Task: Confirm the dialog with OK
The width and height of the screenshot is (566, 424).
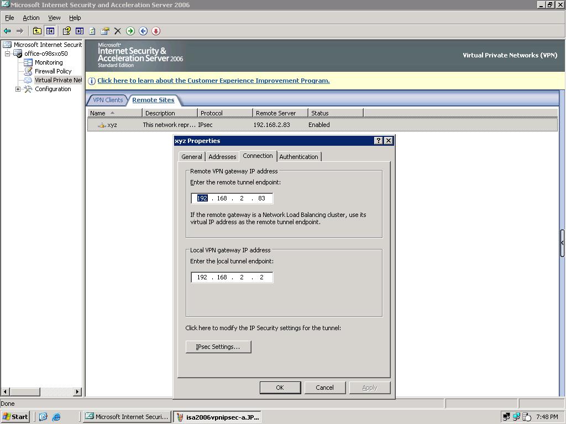Action: pos(280,388)
